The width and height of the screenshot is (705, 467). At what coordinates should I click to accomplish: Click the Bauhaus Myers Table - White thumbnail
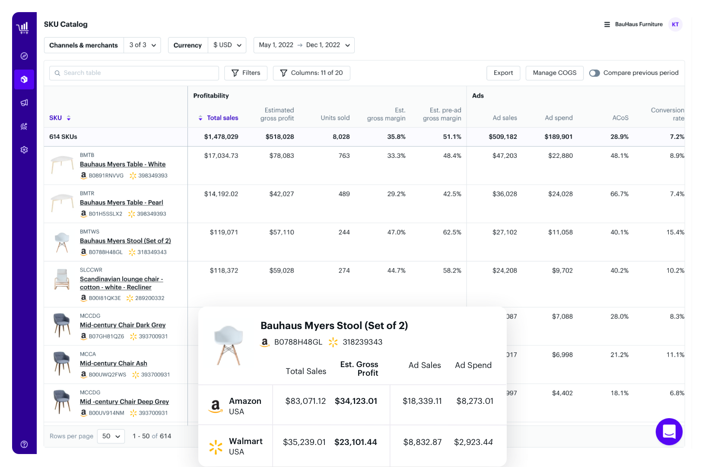click(x=62, y=165)
